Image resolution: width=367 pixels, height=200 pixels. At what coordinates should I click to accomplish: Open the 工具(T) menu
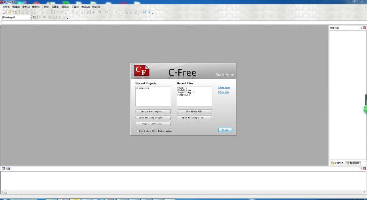pos(75,7)
